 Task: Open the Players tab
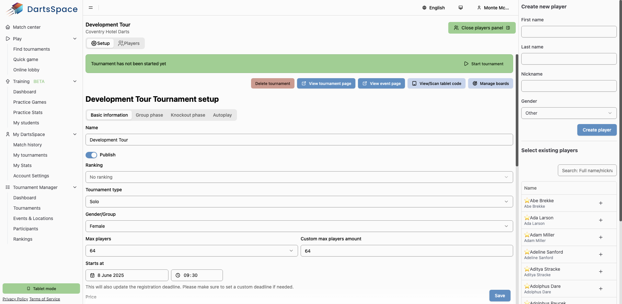(129, 43)
